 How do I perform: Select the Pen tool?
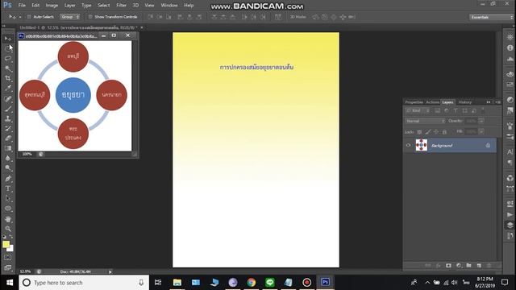point(8,179)
